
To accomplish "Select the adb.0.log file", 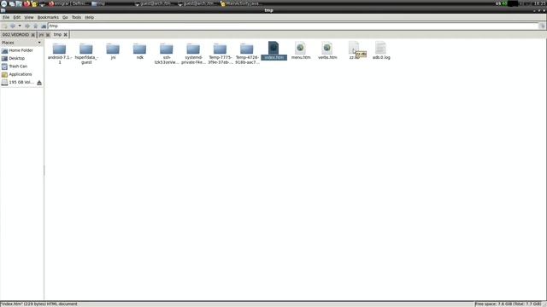I will (381, 51).
